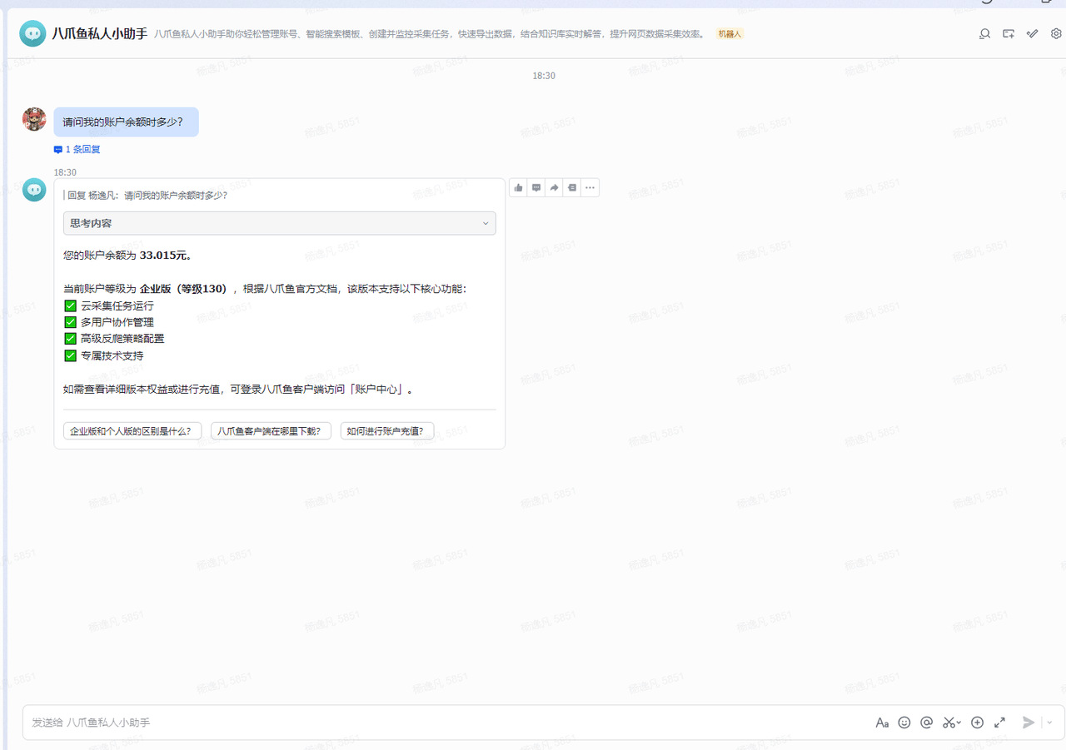Click the 18:30 timestamp above the reply
1066x750 pixels.
tap(65, 172)
